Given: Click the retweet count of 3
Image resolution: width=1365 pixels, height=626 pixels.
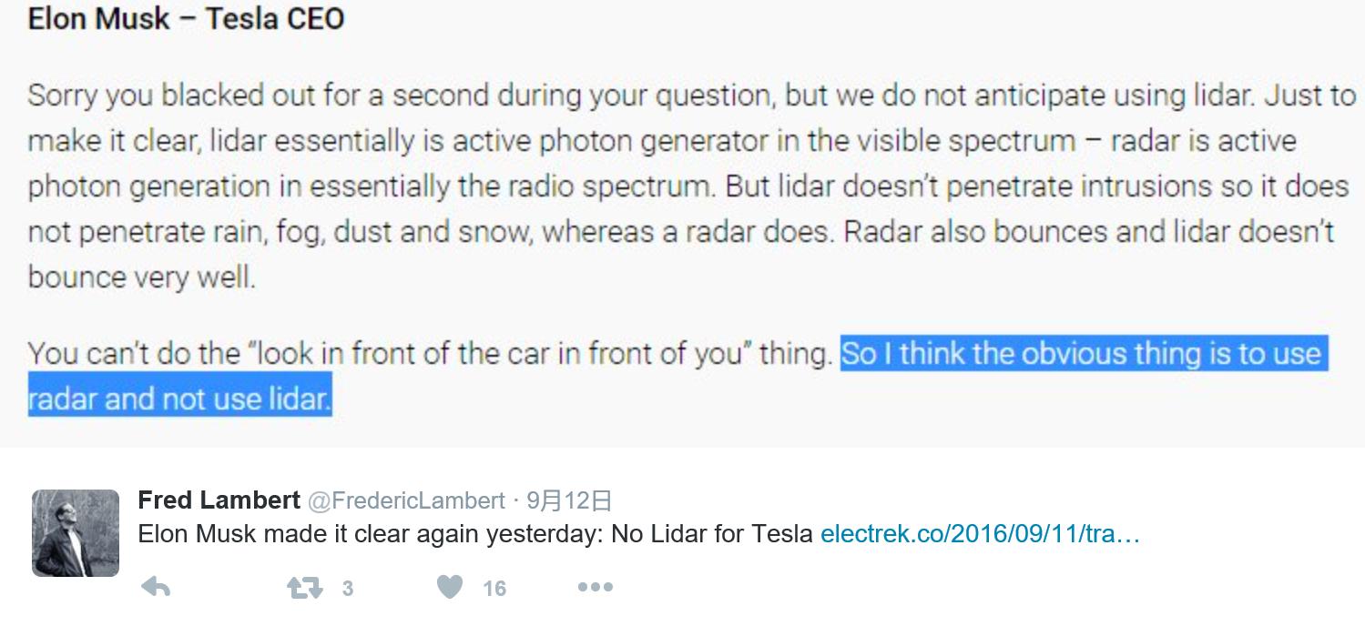Looking at the screenshot, I should [347, 590].
